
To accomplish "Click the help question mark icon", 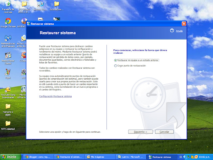I will (172, 30).
